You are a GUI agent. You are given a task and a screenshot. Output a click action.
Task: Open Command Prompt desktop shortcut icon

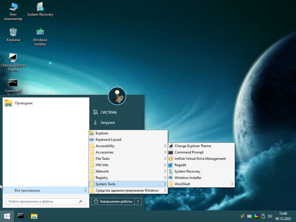point(13,87)
